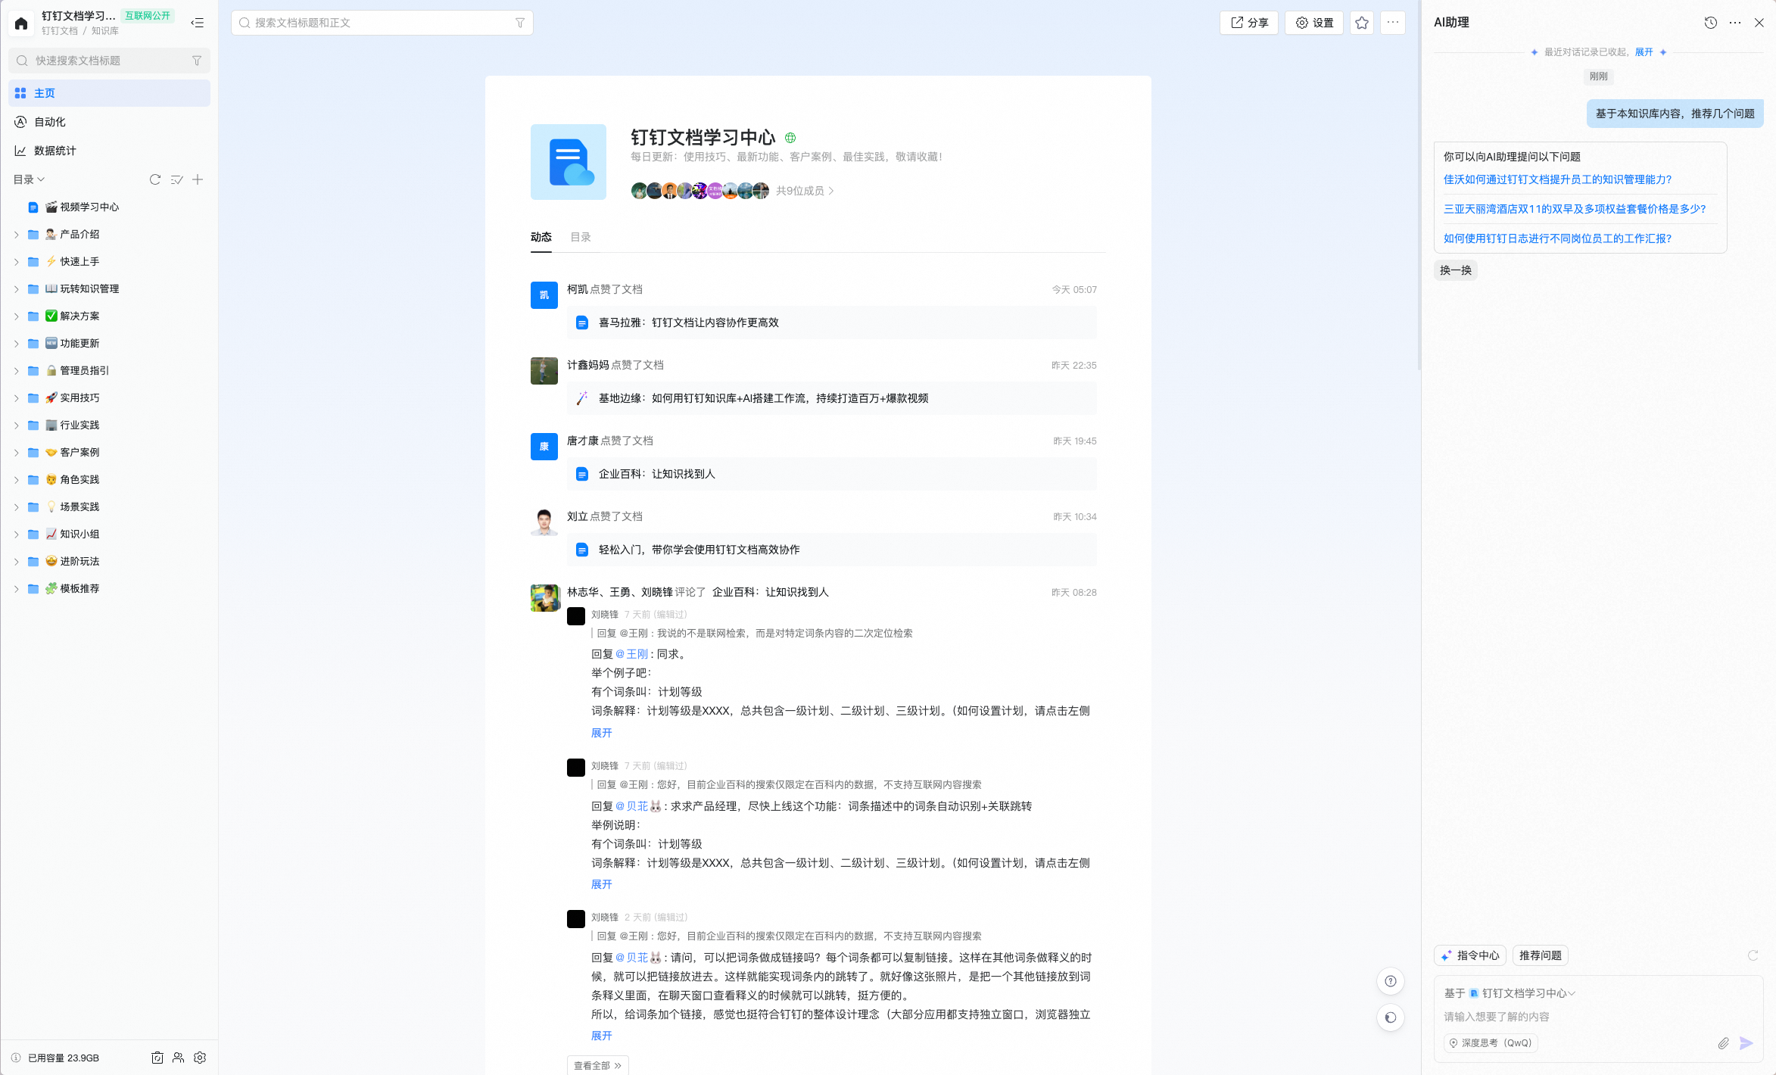Expand the 快速上手 folder
This screenshot has height=1075, width=1776.
[x=17, y=262]
